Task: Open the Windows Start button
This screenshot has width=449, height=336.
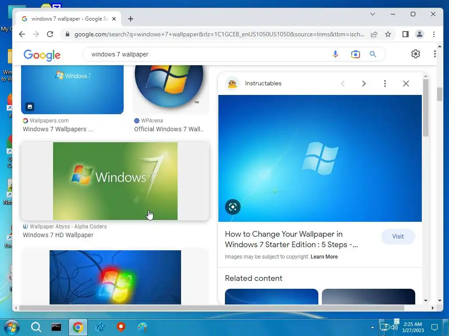Action: (12, 327)
